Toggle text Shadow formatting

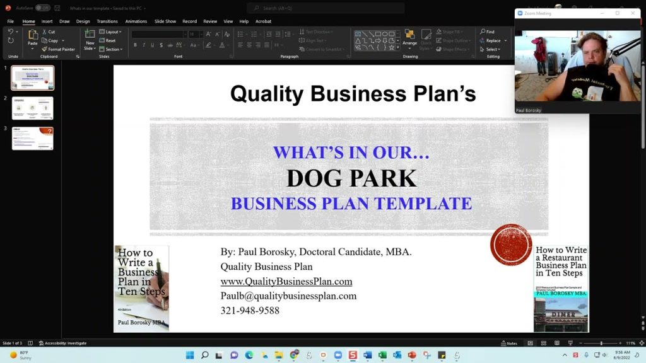click(x=161, y=45)
